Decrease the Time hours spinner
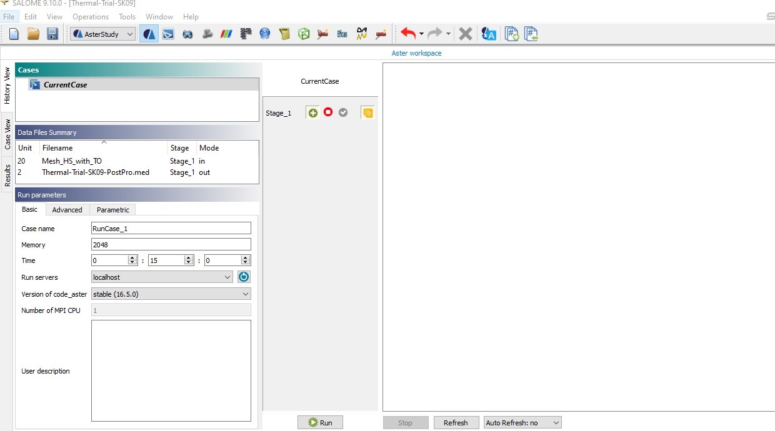This screenshot has width=775, height=431. coord(132,263)
